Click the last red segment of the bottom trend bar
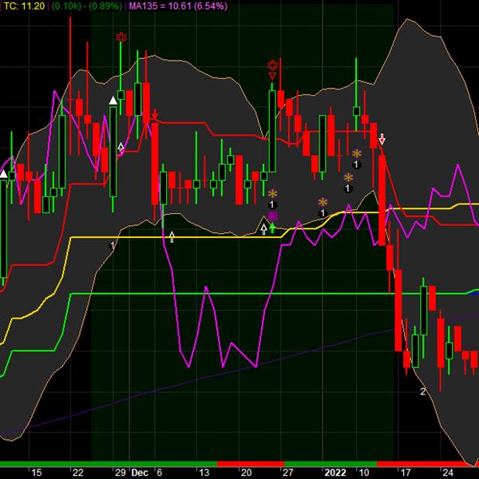479x479 pixels. pyautogui.click(x=428, y=464)
